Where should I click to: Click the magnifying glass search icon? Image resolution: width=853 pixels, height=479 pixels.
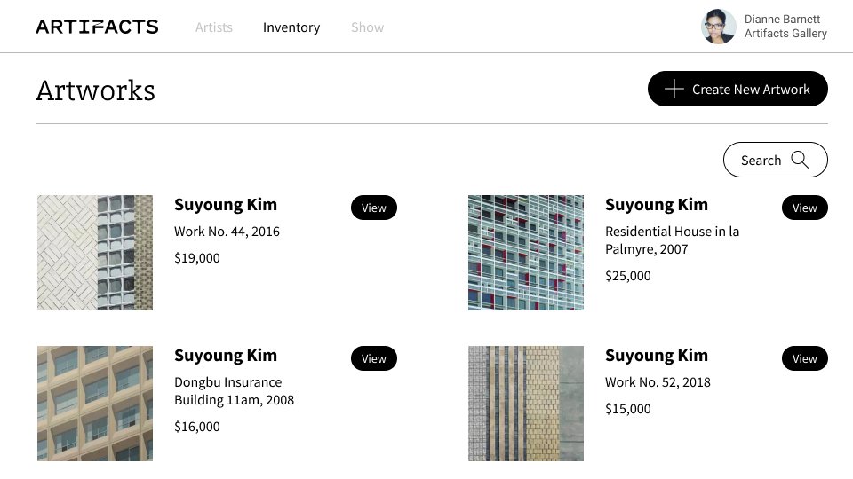(x=800, y=160)
